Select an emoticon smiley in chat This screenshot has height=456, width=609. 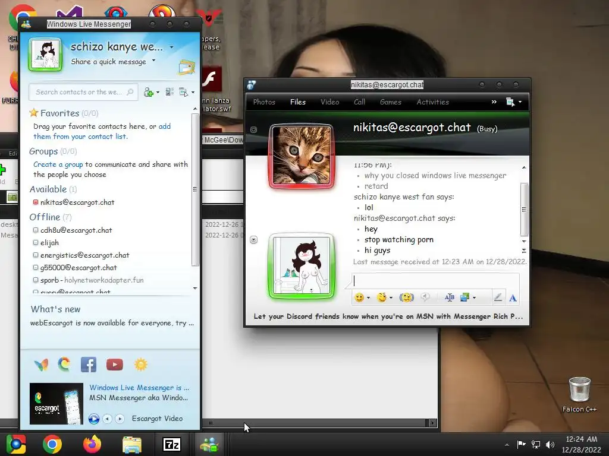(359, 297)
